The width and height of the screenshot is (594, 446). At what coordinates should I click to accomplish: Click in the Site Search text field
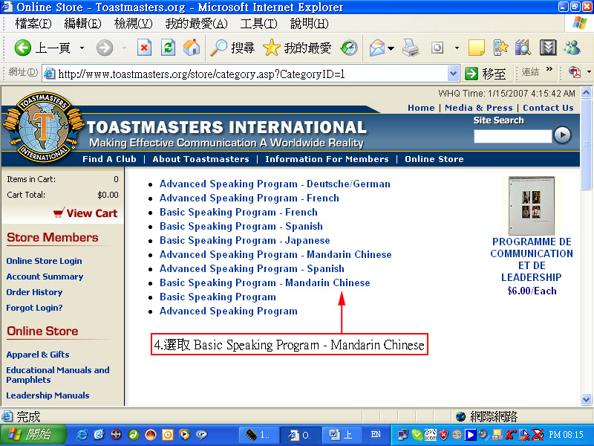[x=512, y=135]
